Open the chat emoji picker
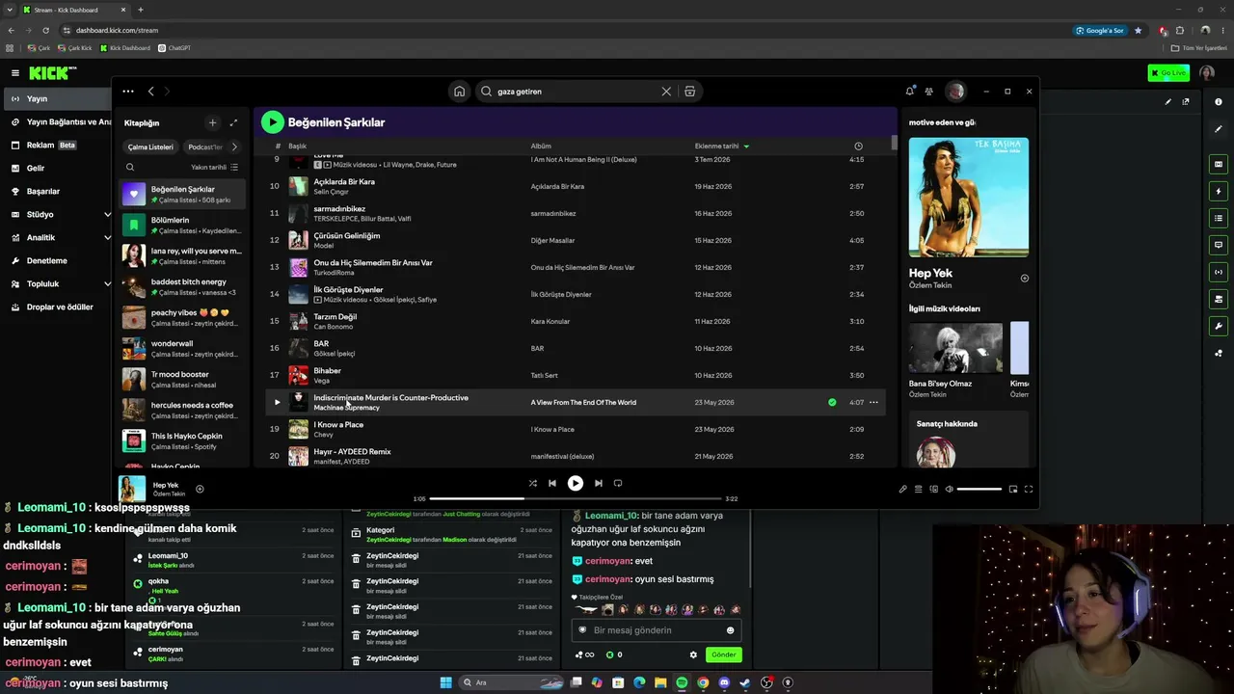The height and width of the screenshot is (694, 1234). pos(730,630)
